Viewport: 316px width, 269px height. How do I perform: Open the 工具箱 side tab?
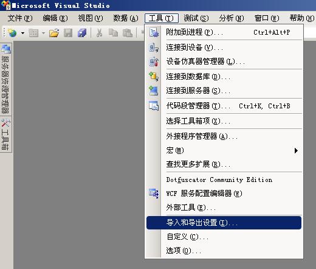pyautogui.click(x=6, y=134)
